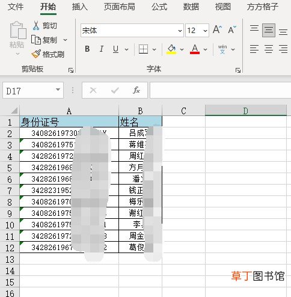Decrease font size with small A
The height and width of the screenshot is (297, 291).
point(232,30)
